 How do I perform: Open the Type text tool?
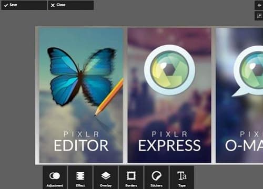pyautogui.click(x=182, y=177)
